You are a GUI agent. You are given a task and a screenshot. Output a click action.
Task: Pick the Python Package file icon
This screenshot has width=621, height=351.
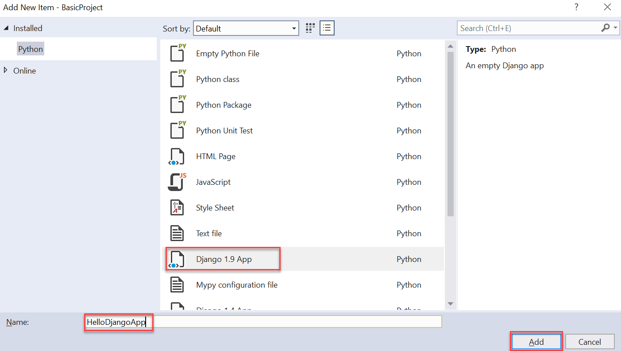(x=178, y=105)
